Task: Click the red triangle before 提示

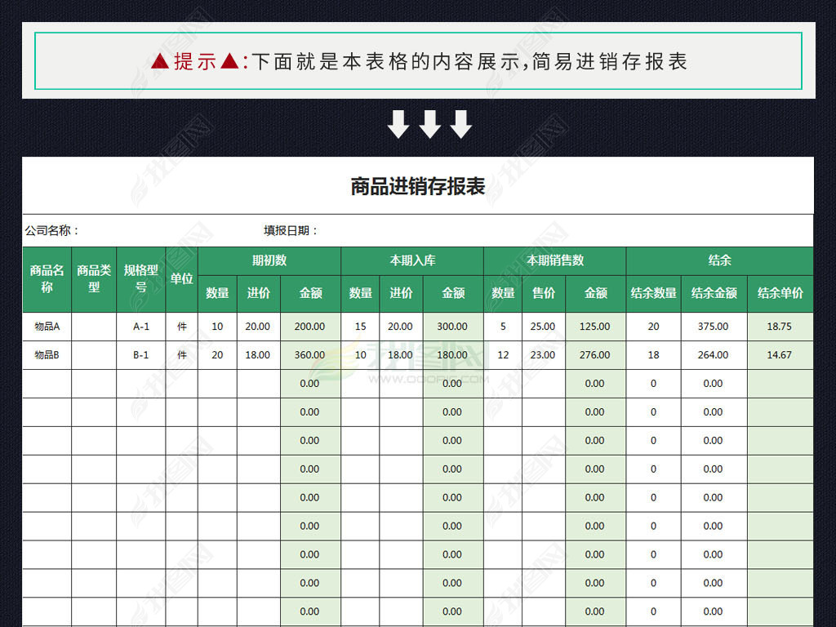Action: tap(160, 61)
